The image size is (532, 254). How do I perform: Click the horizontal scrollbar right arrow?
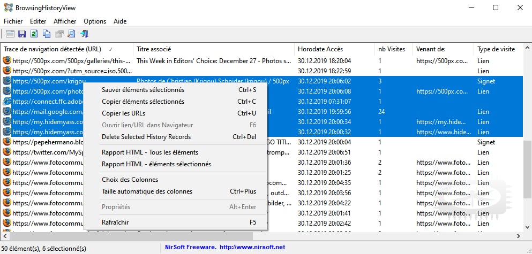pos(519,236)
